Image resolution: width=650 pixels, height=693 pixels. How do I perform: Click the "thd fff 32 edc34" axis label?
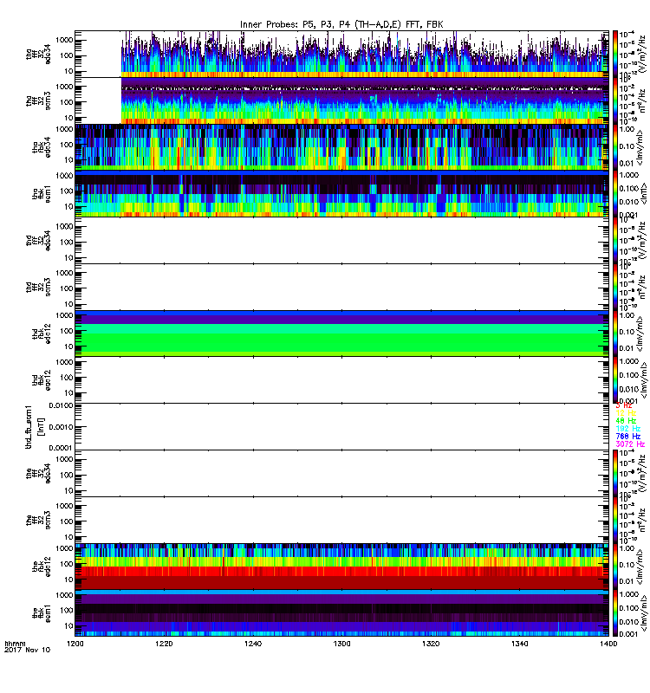tap(38, 241)
